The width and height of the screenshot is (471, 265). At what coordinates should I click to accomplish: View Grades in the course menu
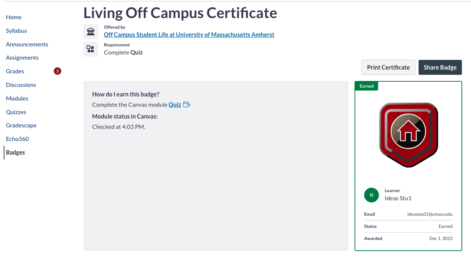15,71
